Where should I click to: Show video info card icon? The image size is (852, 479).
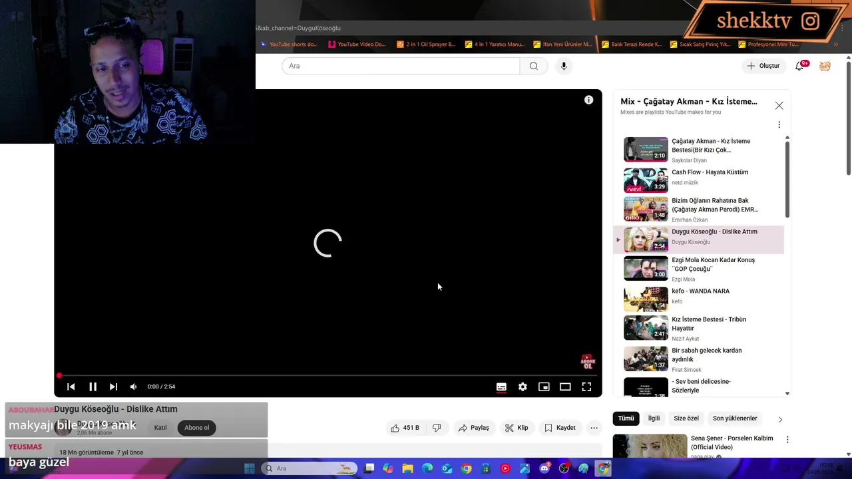click(588, 100)
